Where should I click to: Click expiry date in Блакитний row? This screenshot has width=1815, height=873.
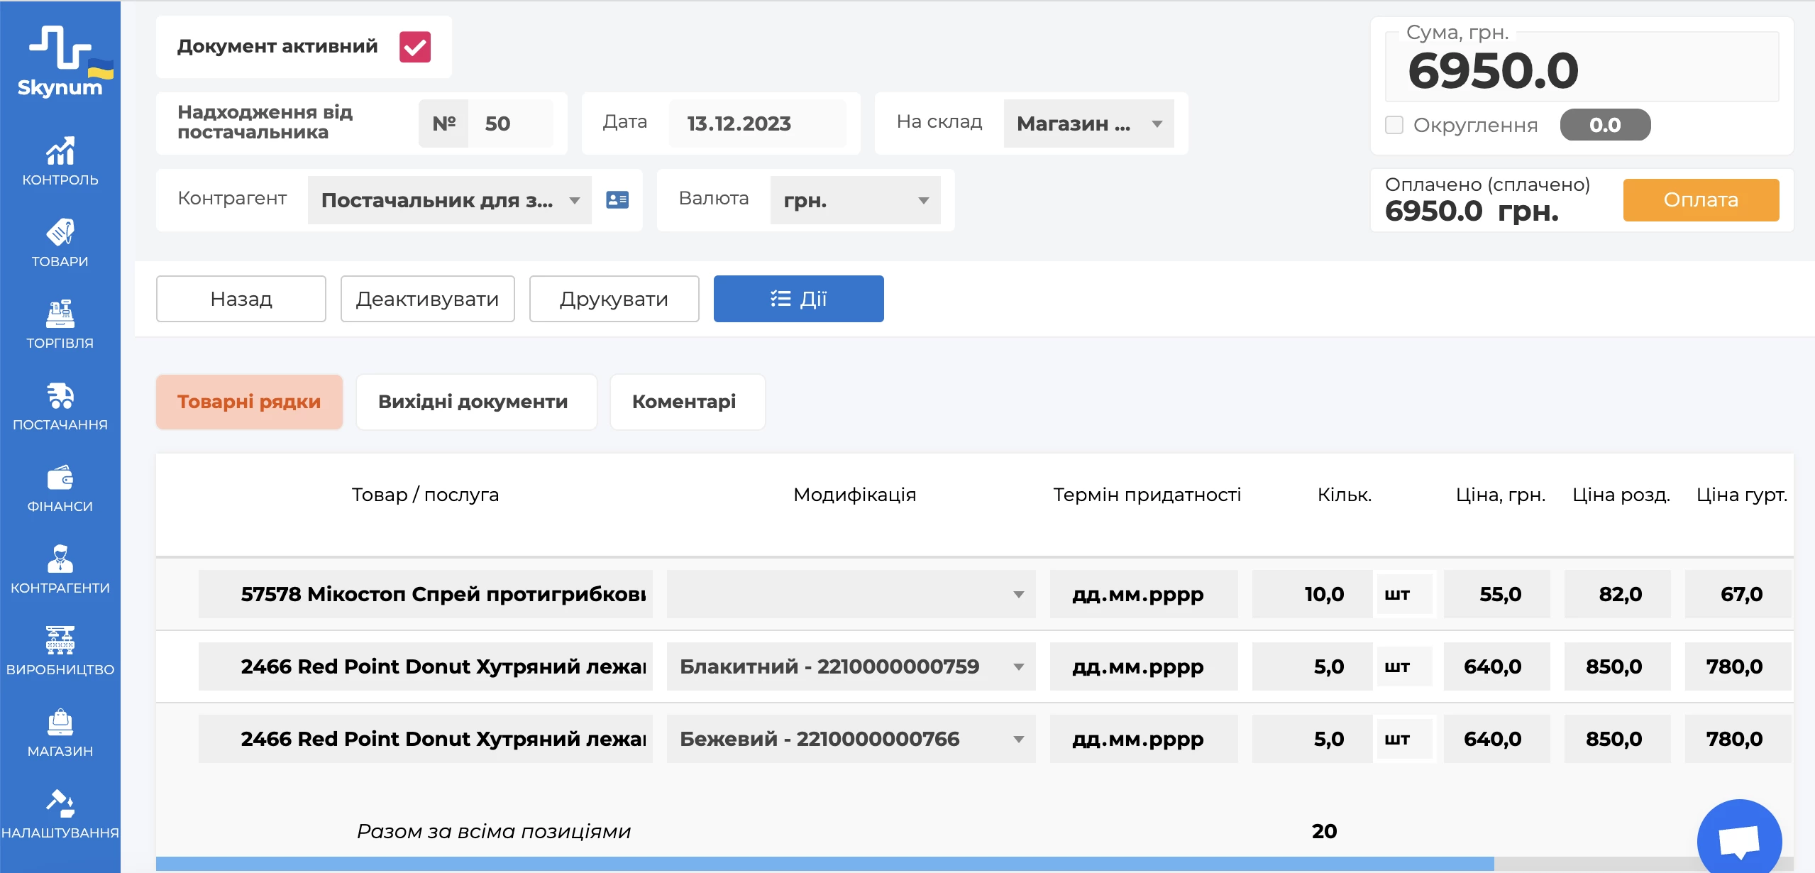[x=1144, y=666]
